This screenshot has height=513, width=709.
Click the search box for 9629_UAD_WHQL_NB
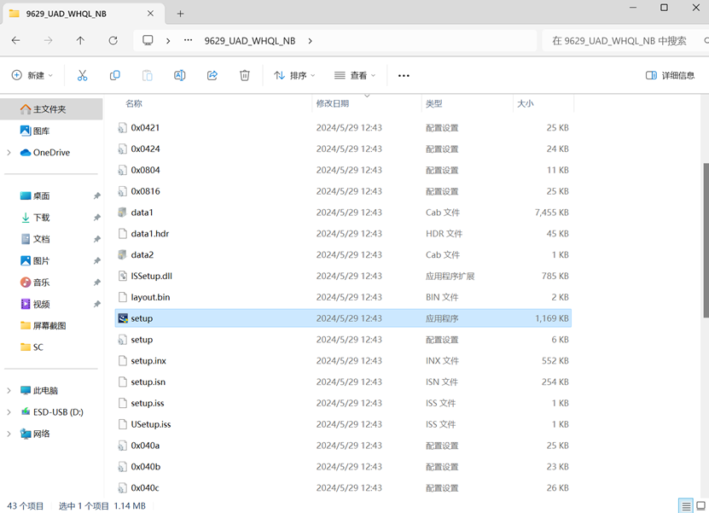click(621, 40)
